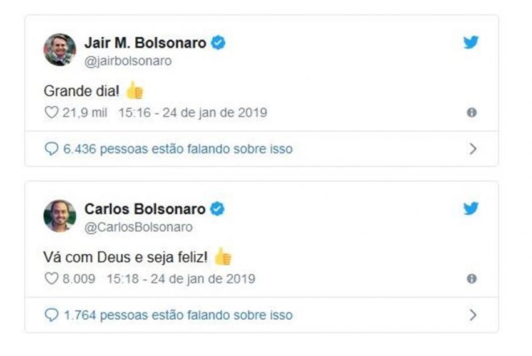Expand replies chevron on Carlos's tweet
The height and width of the screenshot is (356, 532).
tap(473, 315)
